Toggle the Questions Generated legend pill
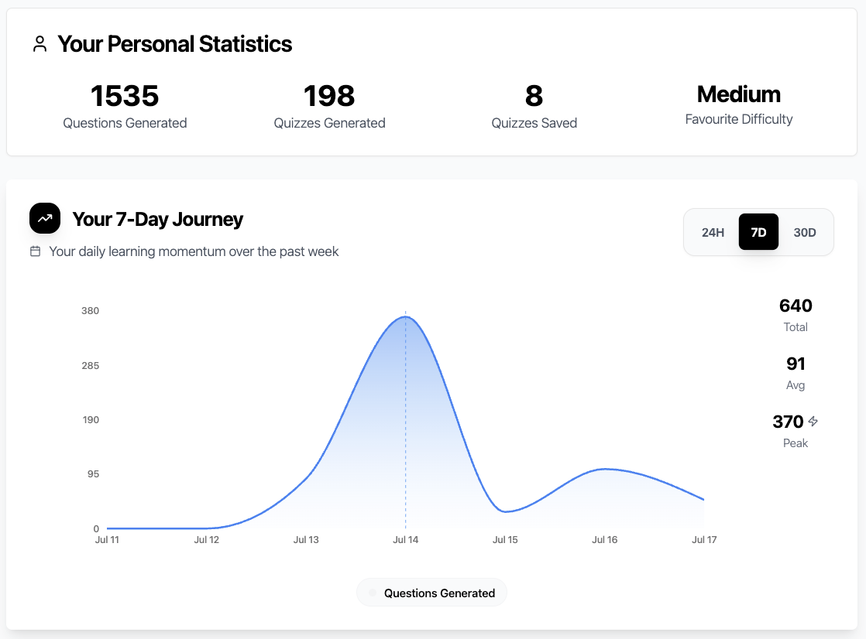This screenshot has height=639, width=866. click(x=432, y=593)
